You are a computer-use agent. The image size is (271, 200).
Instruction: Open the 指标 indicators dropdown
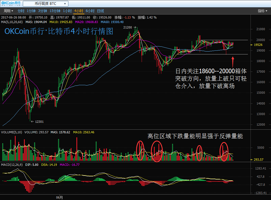pyautogui.click(x=262, y=11)
